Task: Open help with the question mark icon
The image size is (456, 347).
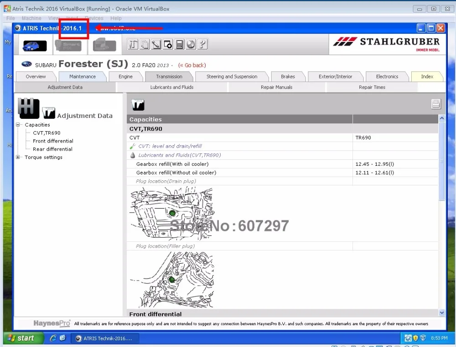Action: [x=202, y=45]
